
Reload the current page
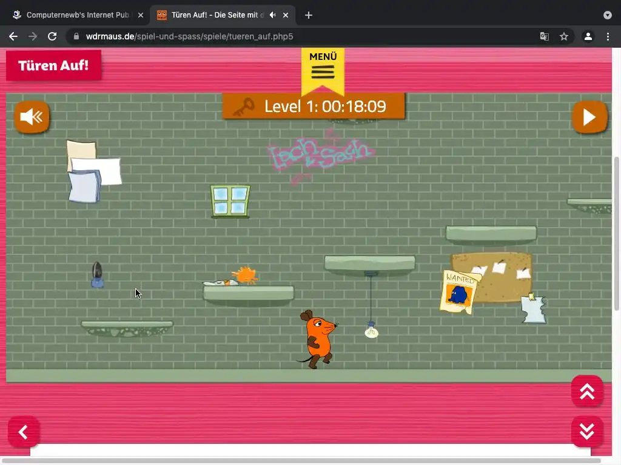click(x=52, y=36)
